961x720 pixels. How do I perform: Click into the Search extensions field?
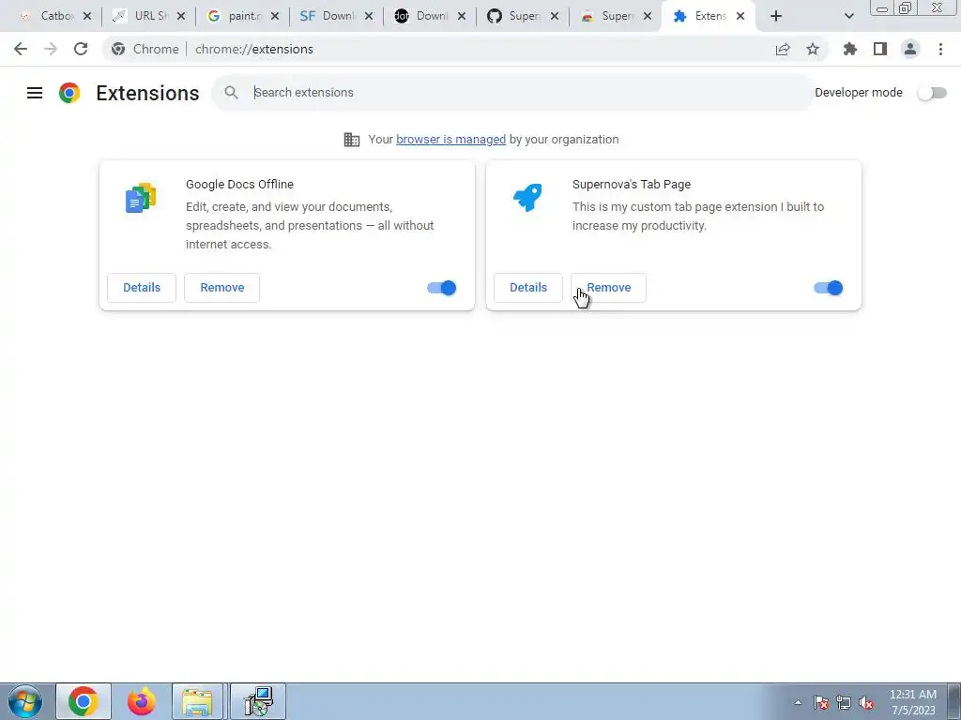[511, 93]
